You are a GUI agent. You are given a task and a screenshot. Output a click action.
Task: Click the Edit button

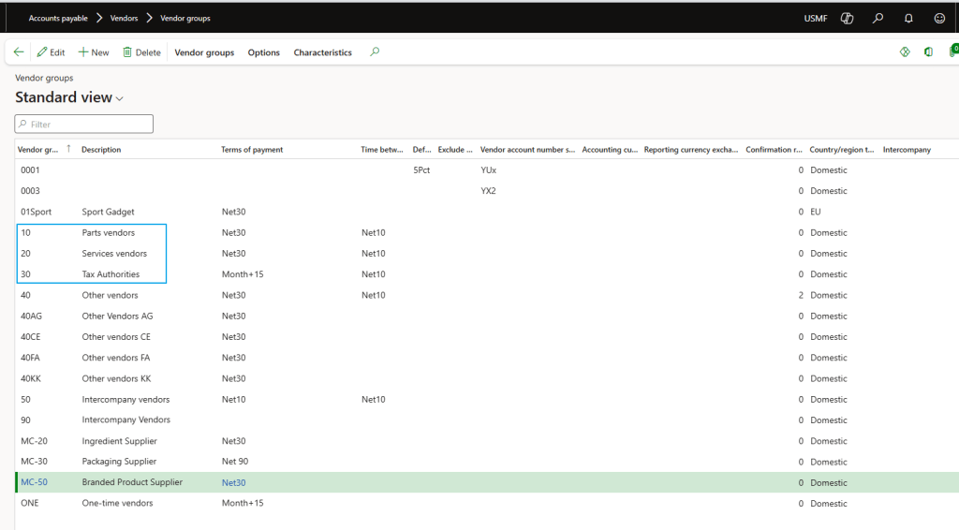51,52
